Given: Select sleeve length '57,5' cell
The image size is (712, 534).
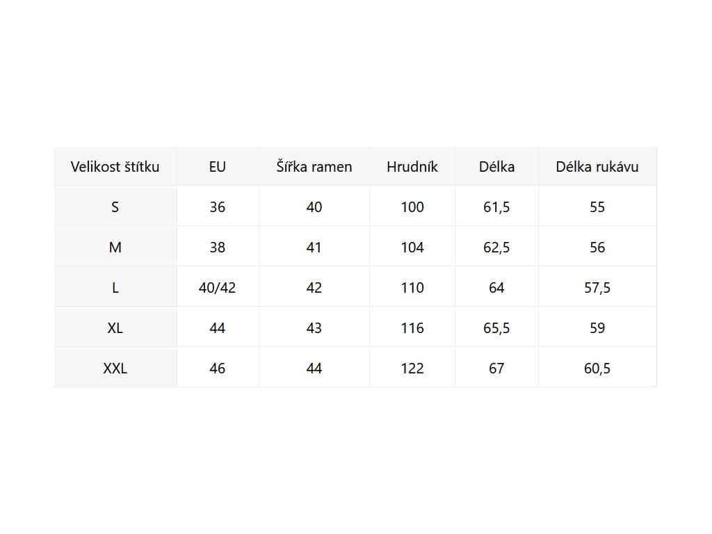Looking at the screenshot, I should point(597,288).
